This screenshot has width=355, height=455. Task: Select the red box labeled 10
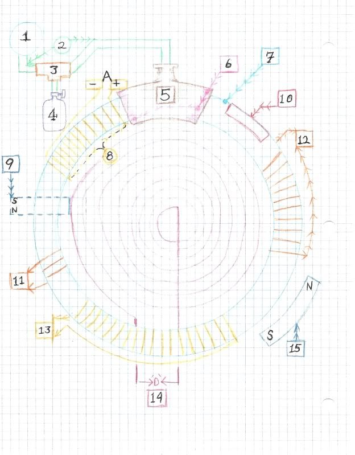click(288, 99)
